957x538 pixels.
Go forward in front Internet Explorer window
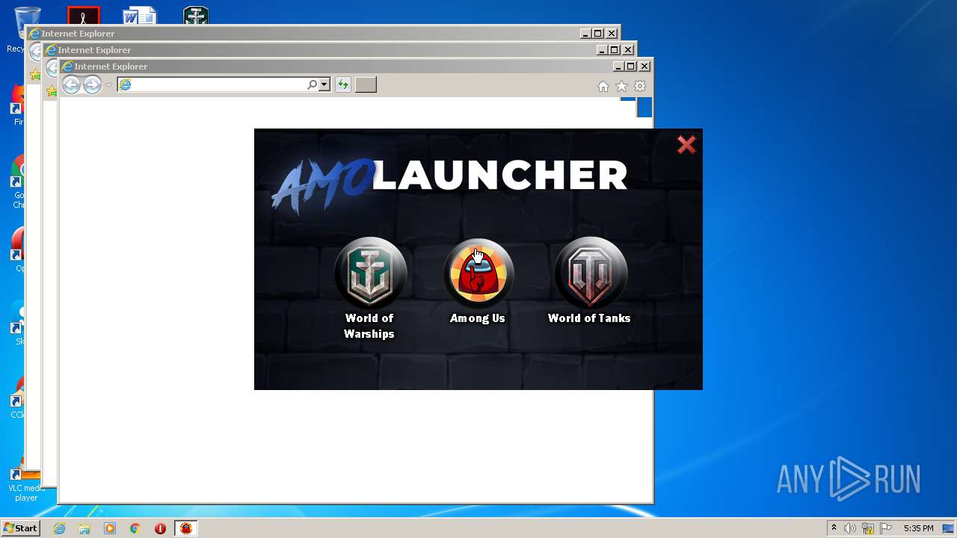[92, 85]
